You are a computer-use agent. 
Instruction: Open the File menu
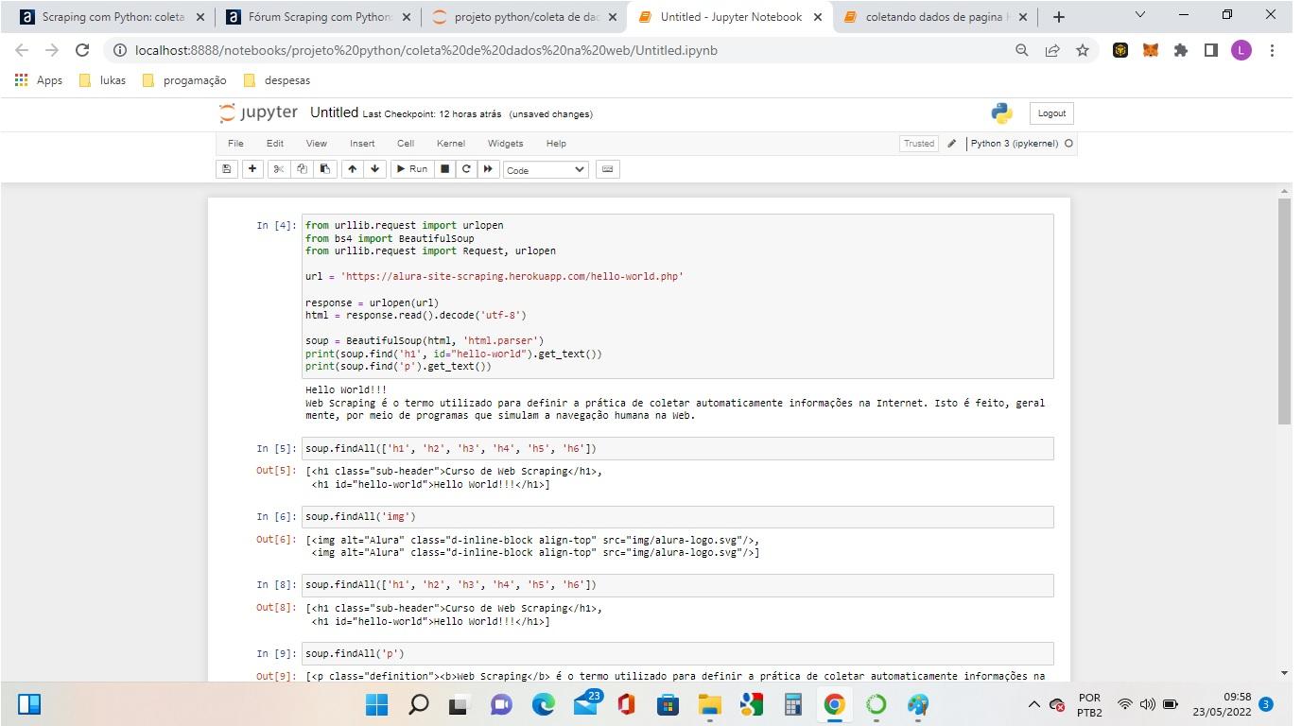point(235,144)
